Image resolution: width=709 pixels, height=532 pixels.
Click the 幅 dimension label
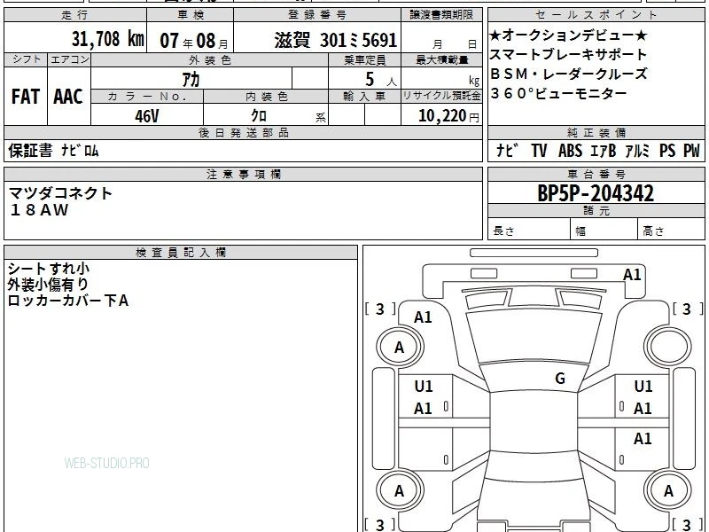(x=580, y=231)
